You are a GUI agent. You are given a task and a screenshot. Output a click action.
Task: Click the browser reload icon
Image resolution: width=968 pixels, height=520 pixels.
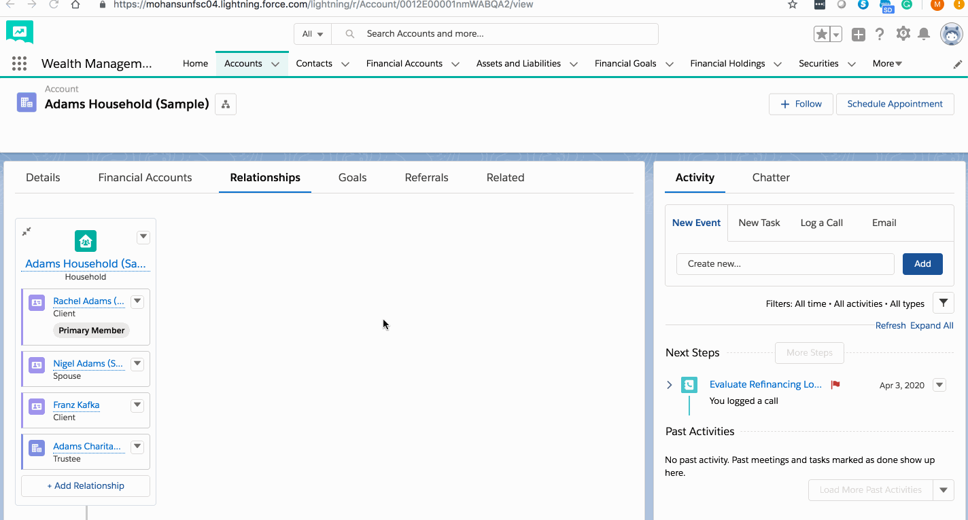[54, 5]
